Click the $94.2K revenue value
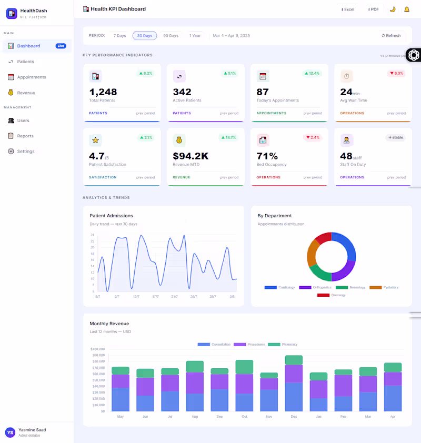The width and height of the screenshot is (421, 443). click(191, 156)
